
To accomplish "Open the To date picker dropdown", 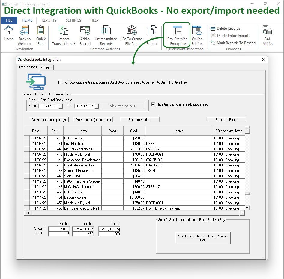I will click(97, 106).
